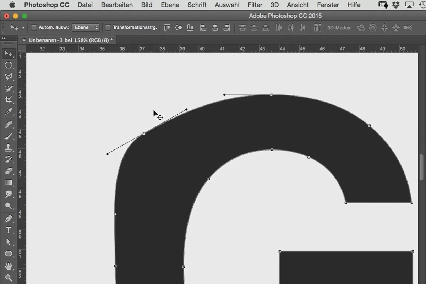The width and height of the screenshot is (426, 284).
Task: Open the Datei menu
Action: click(x=85, y=5)
